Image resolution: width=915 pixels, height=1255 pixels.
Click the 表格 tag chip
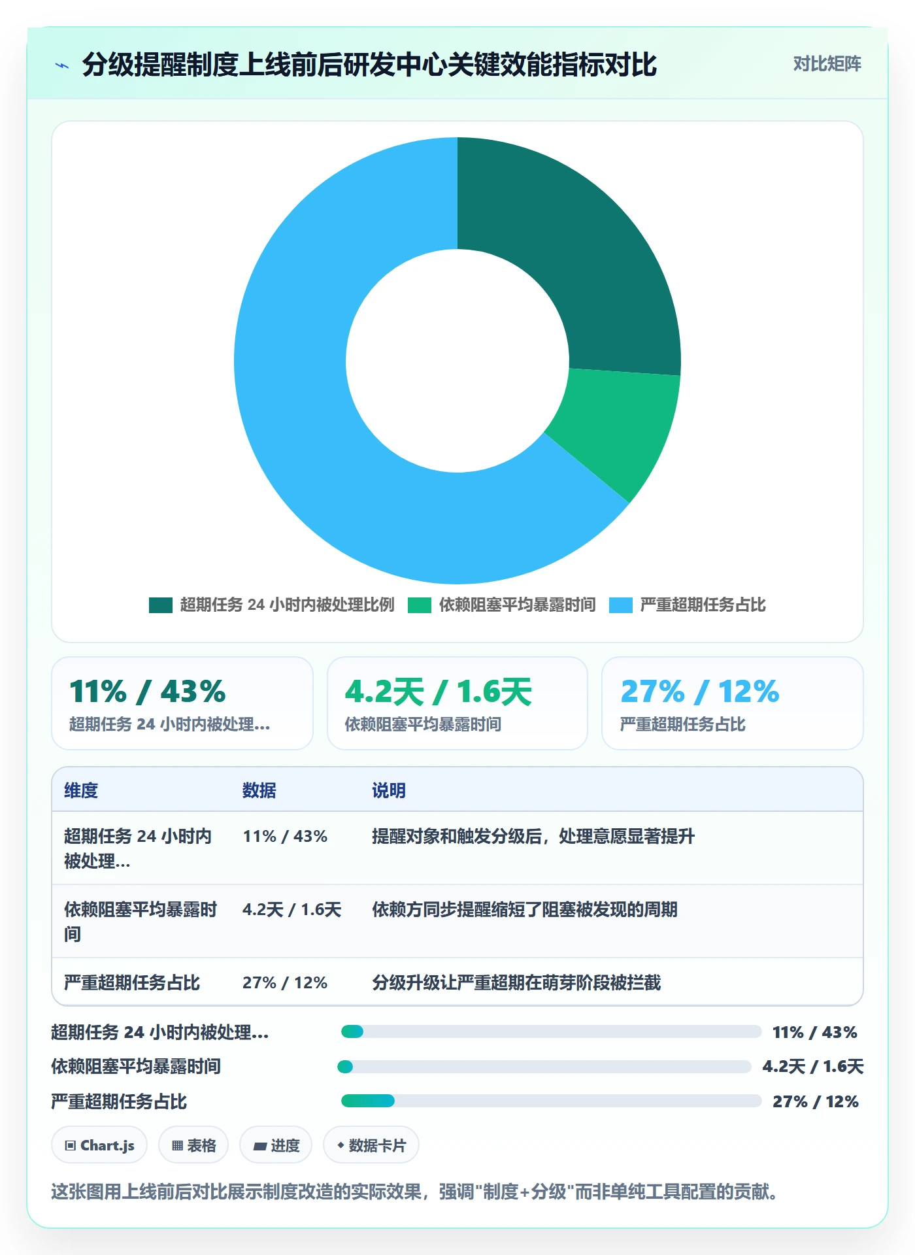coord(193,1145)
